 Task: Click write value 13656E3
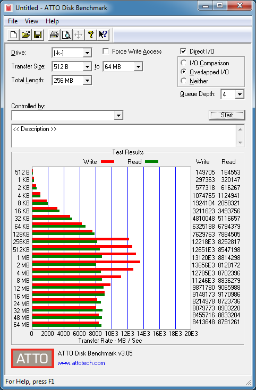pyautogui.click(x=203, y=265)
